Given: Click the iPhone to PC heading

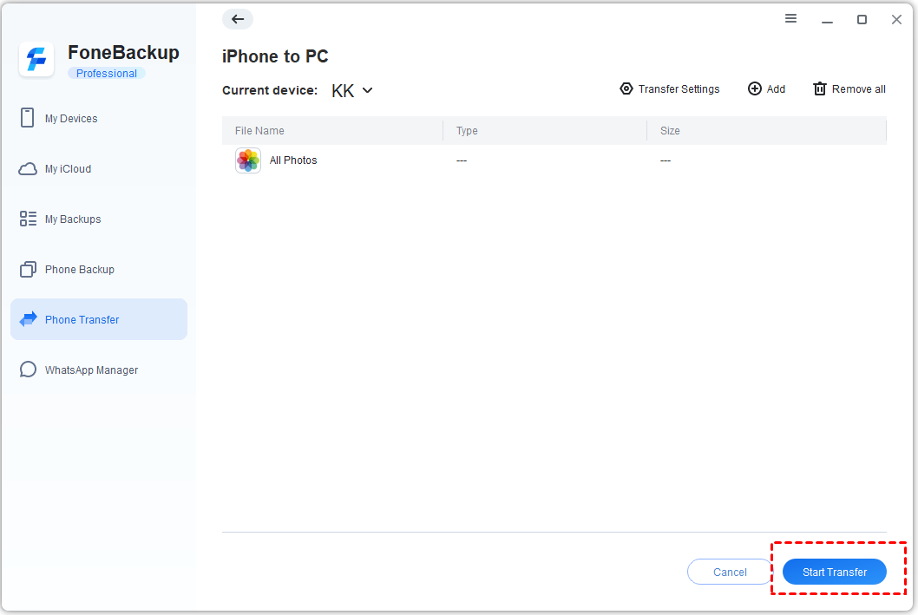Looking at the screenshot, I should [275, 56].
